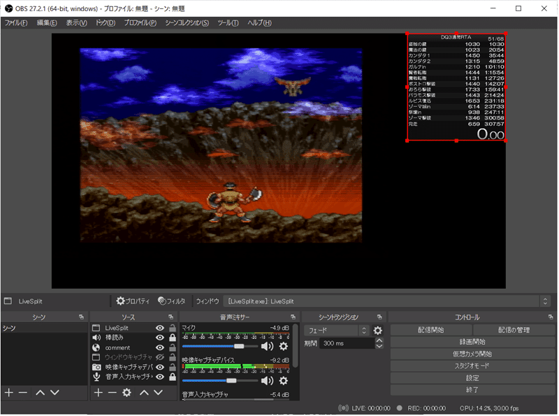This screenshot has height=416, width=559.
Task: Hide the 棒読み source eye icon
Action: [x=160, y=338]
